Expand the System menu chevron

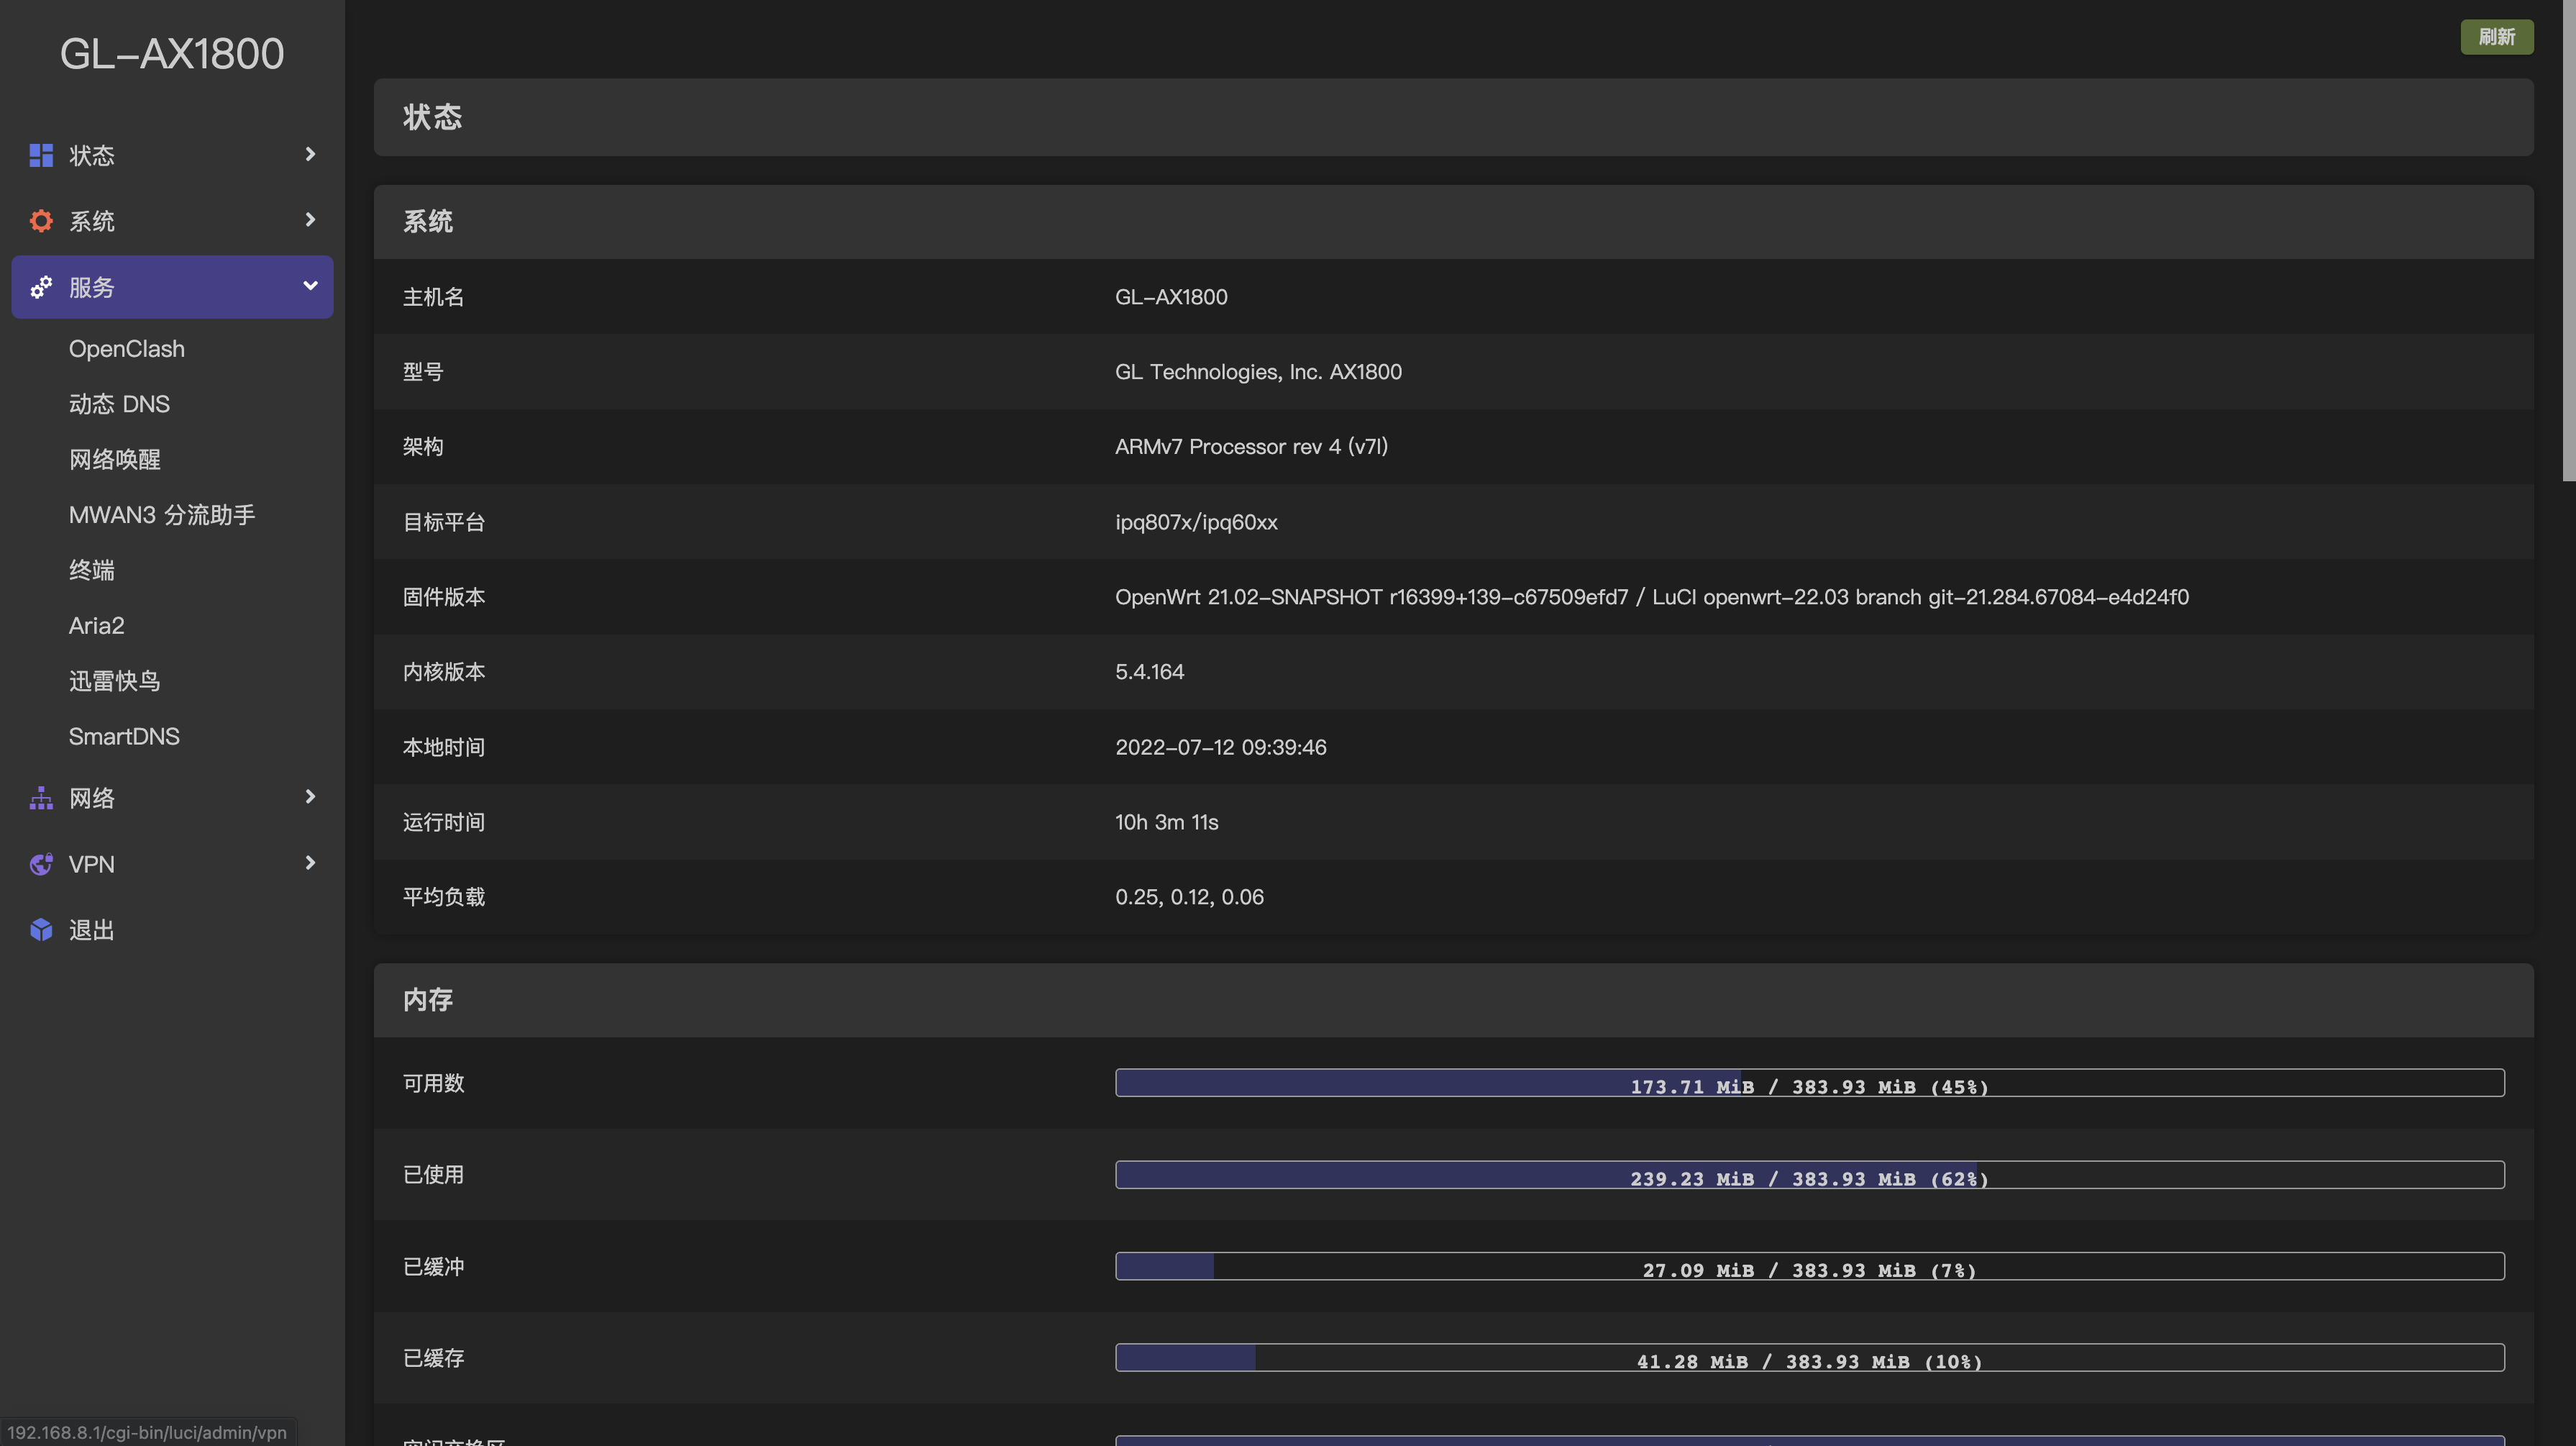310,219
